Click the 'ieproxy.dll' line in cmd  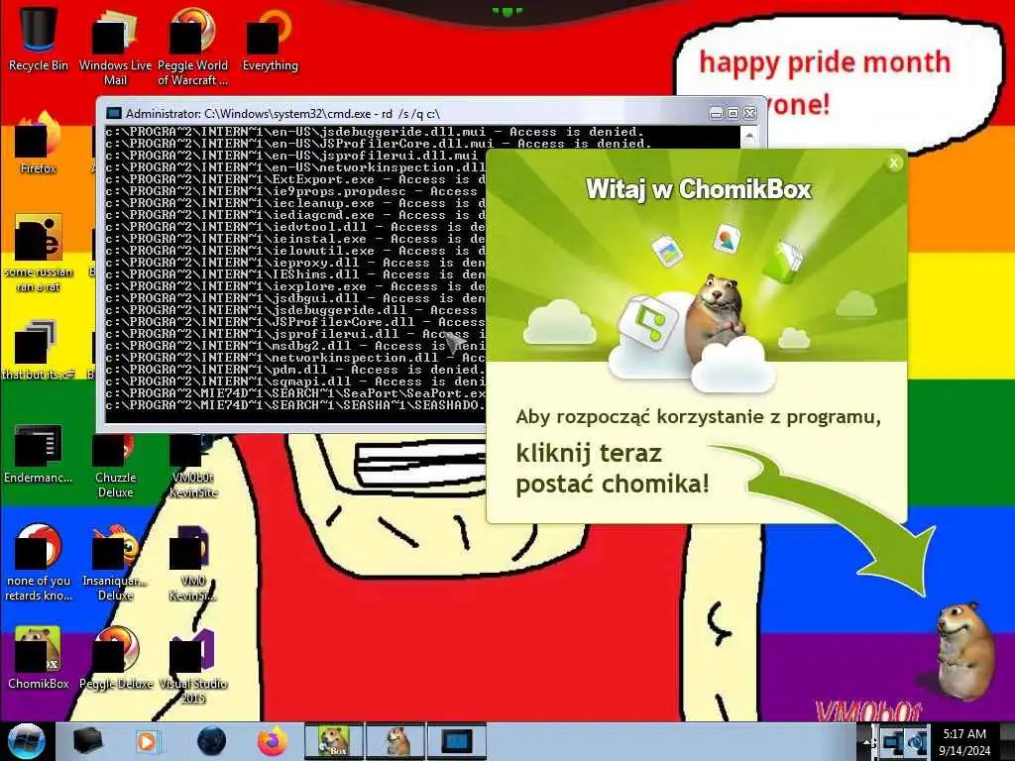tap(295, 263)
